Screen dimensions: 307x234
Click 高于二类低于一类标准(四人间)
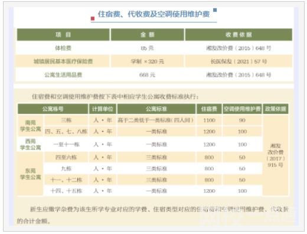coord(156,120)
